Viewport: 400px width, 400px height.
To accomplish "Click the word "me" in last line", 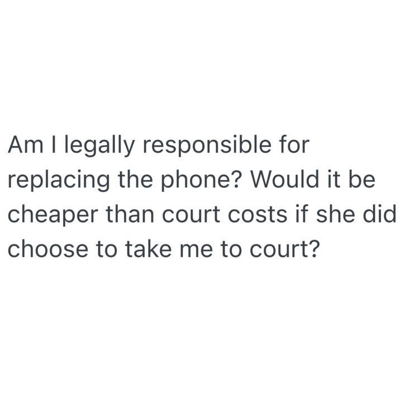I will (x=196, y=250).
